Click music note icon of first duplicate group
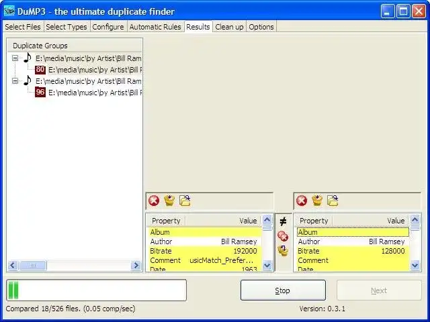 click(27, 58)
